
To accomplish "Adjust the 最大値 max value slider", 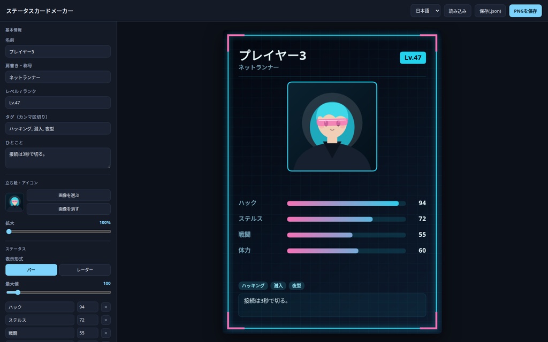I will tap(58, 292).
